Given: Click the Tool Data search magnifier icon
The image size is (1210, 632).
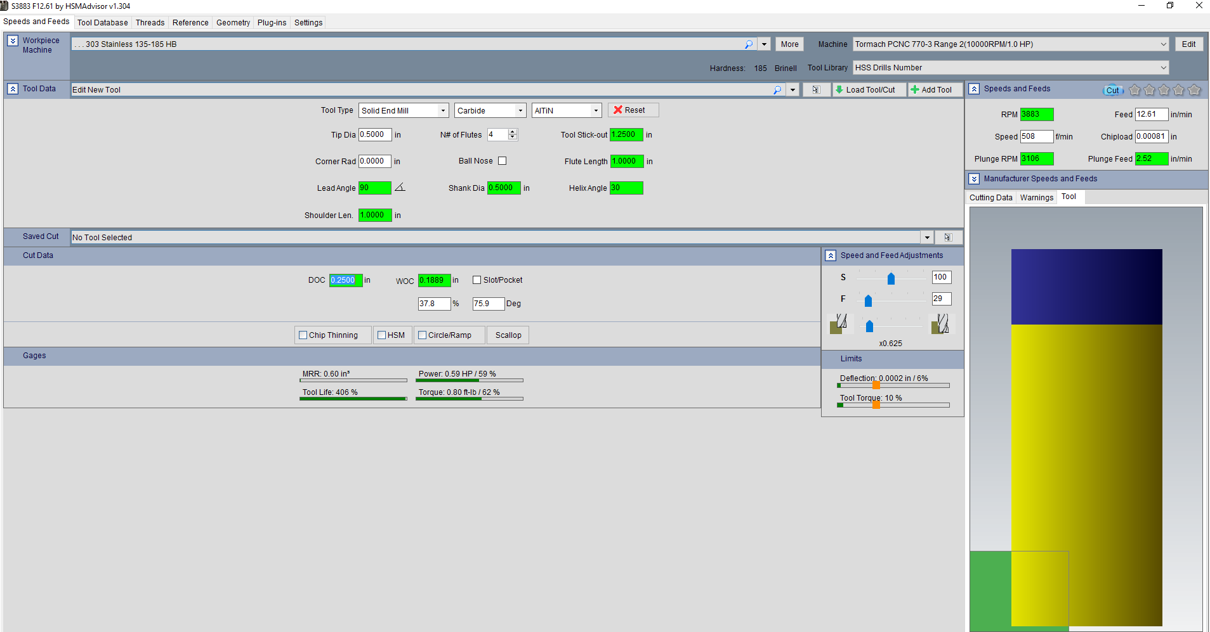Looking at the screenshot, I should tap(777, 90).
